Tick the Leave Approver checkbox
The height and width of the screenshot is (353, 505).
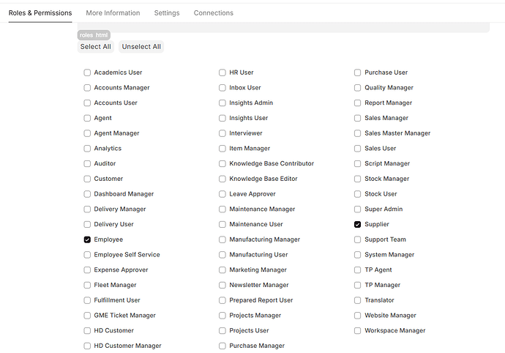click(222, 194)
